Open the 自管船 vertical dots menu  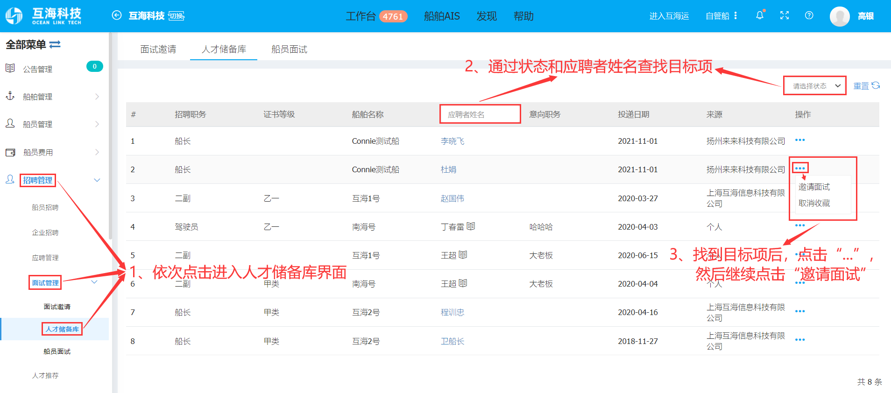point(735,15)
